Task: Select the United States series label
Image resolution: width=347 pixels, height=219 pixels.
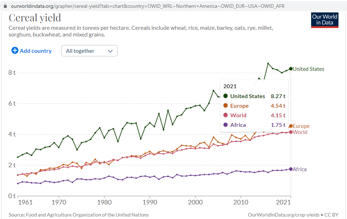Action: point(308,69)
